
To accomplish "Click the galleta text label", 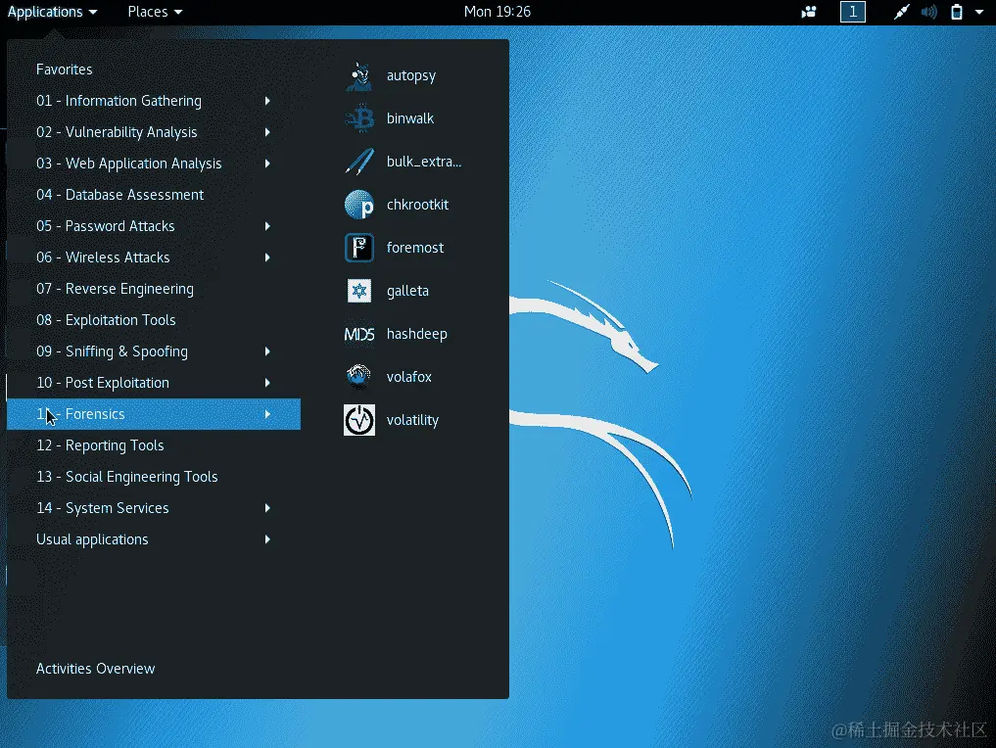I will (407, 291).
